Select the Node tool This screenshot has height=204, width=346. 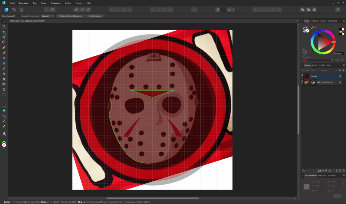click(x=4, y=31)
